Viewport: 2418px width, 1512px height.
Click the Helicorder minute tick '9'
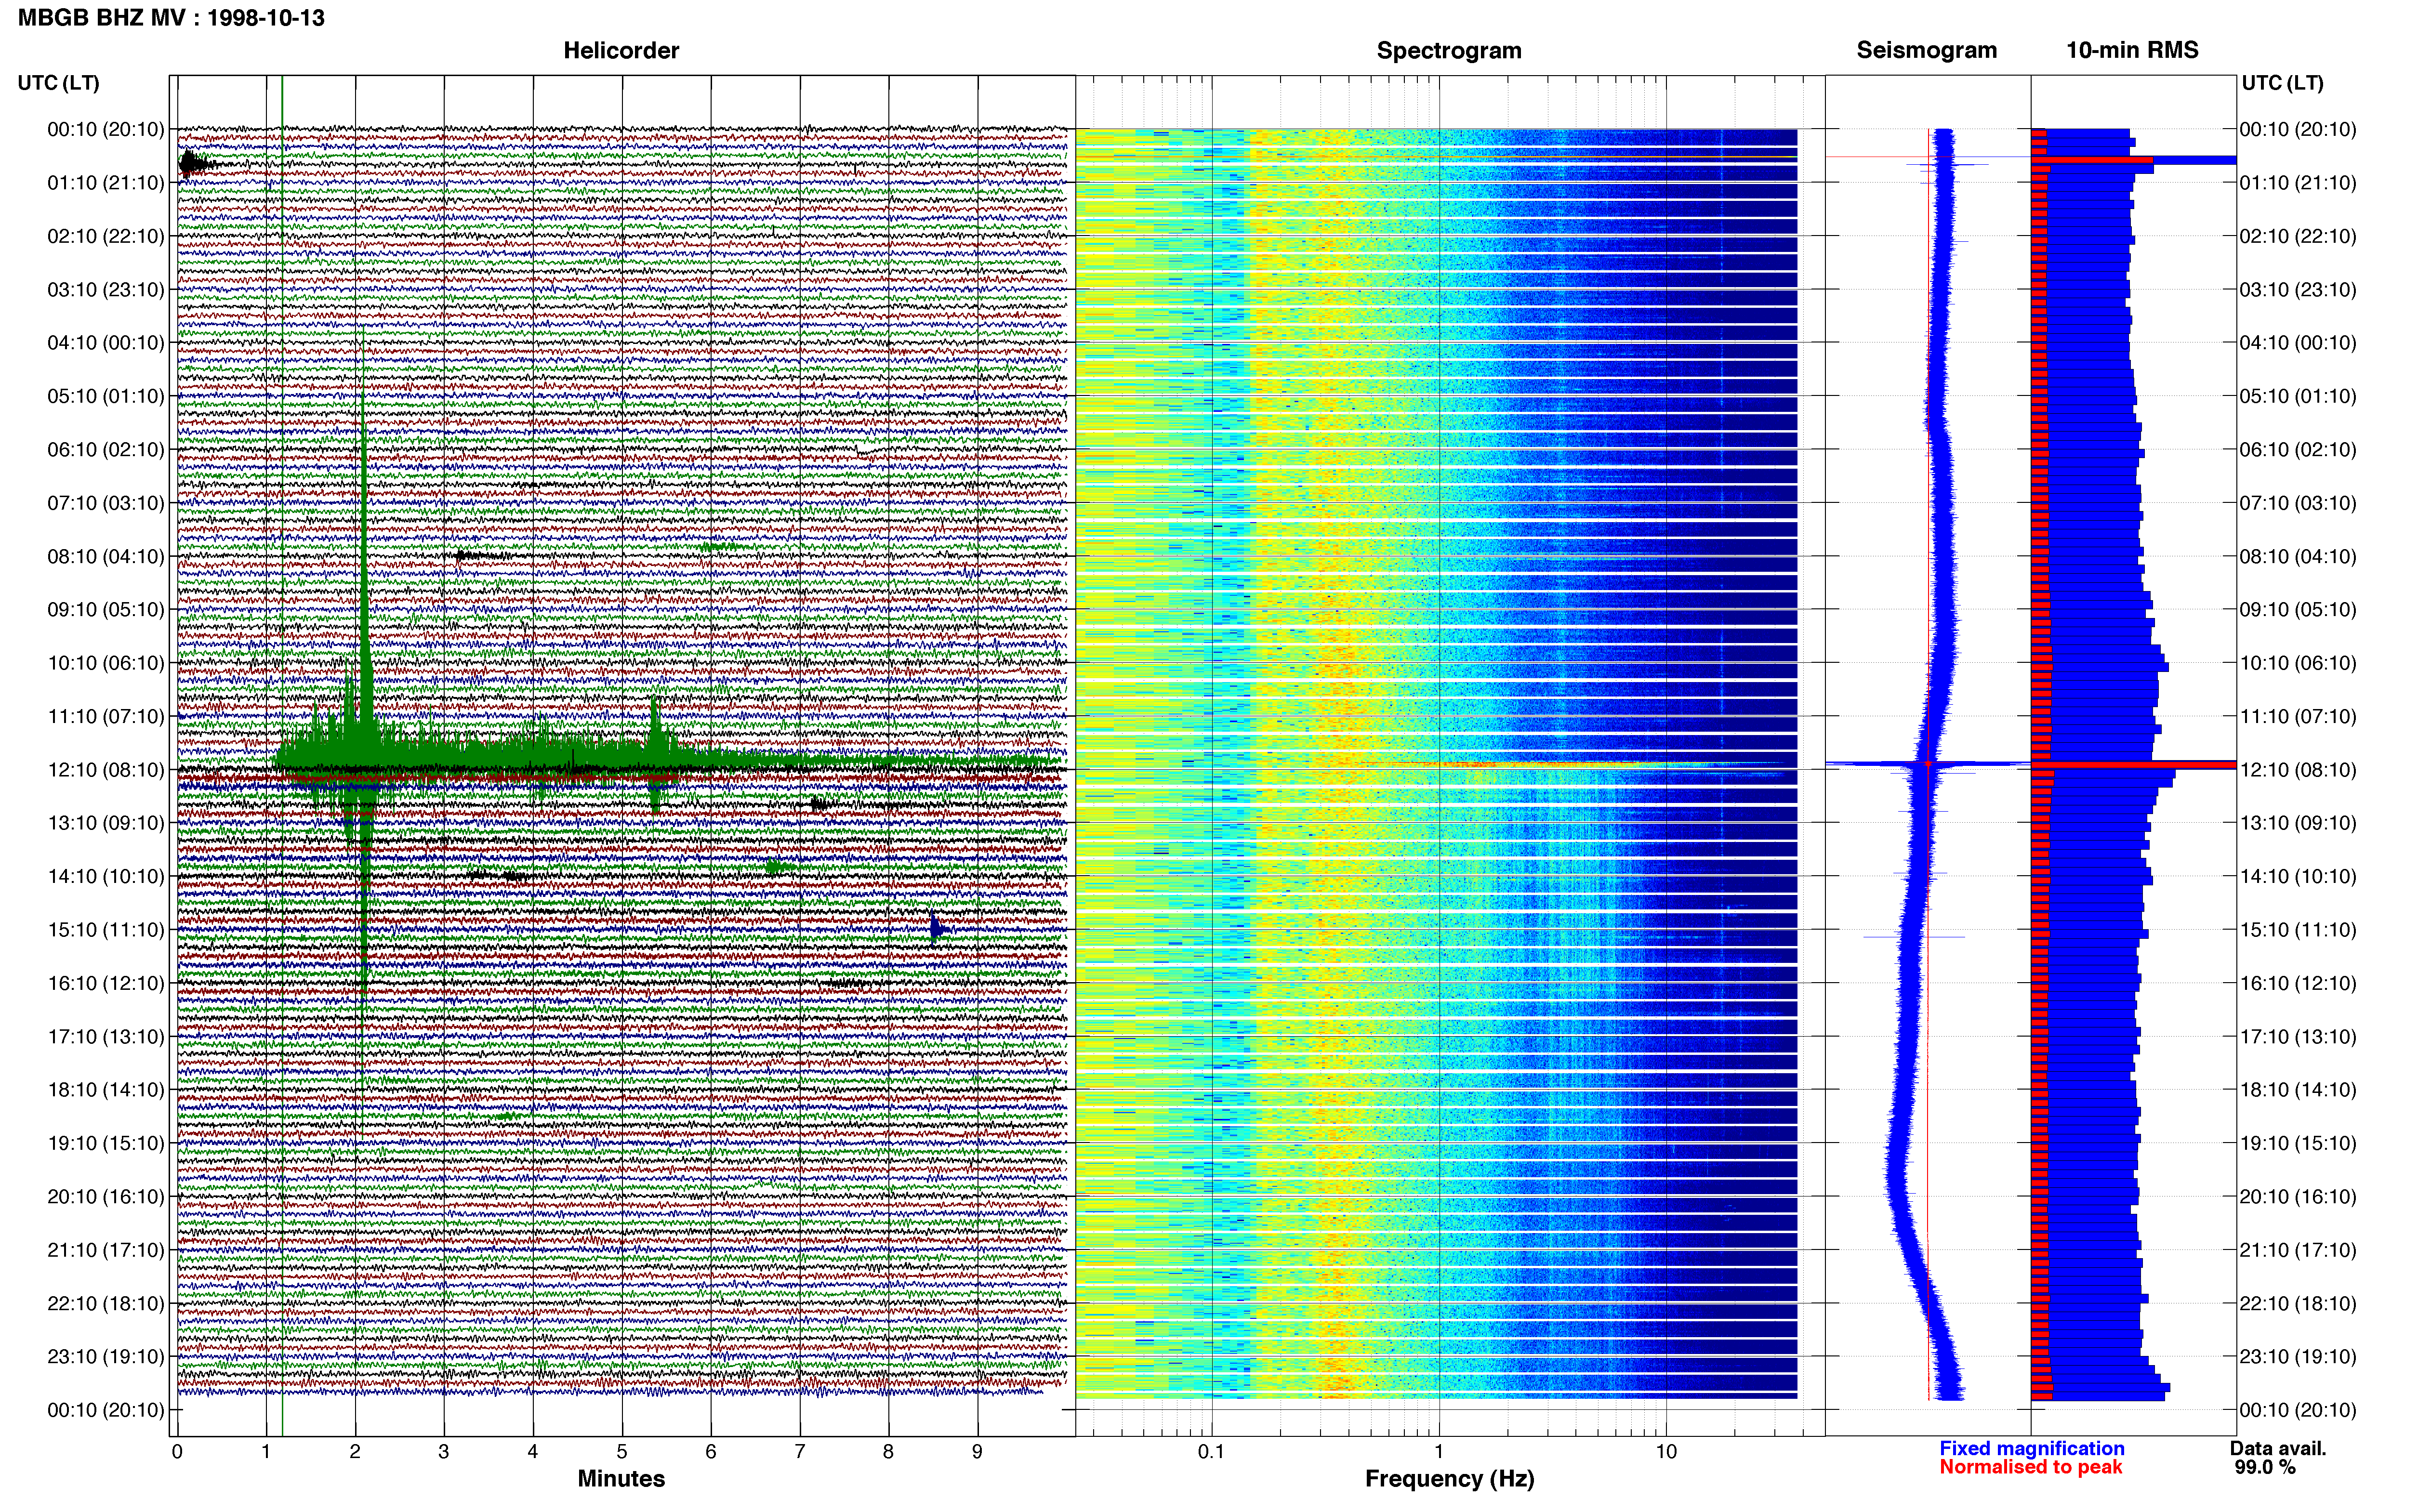(977, 1451)
